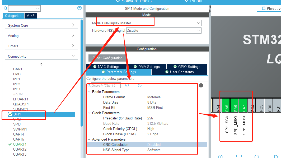The height and width of the screenshot is (158, 281).
Task: Go to previous search result arrow
Action: [x=127, y=85]
